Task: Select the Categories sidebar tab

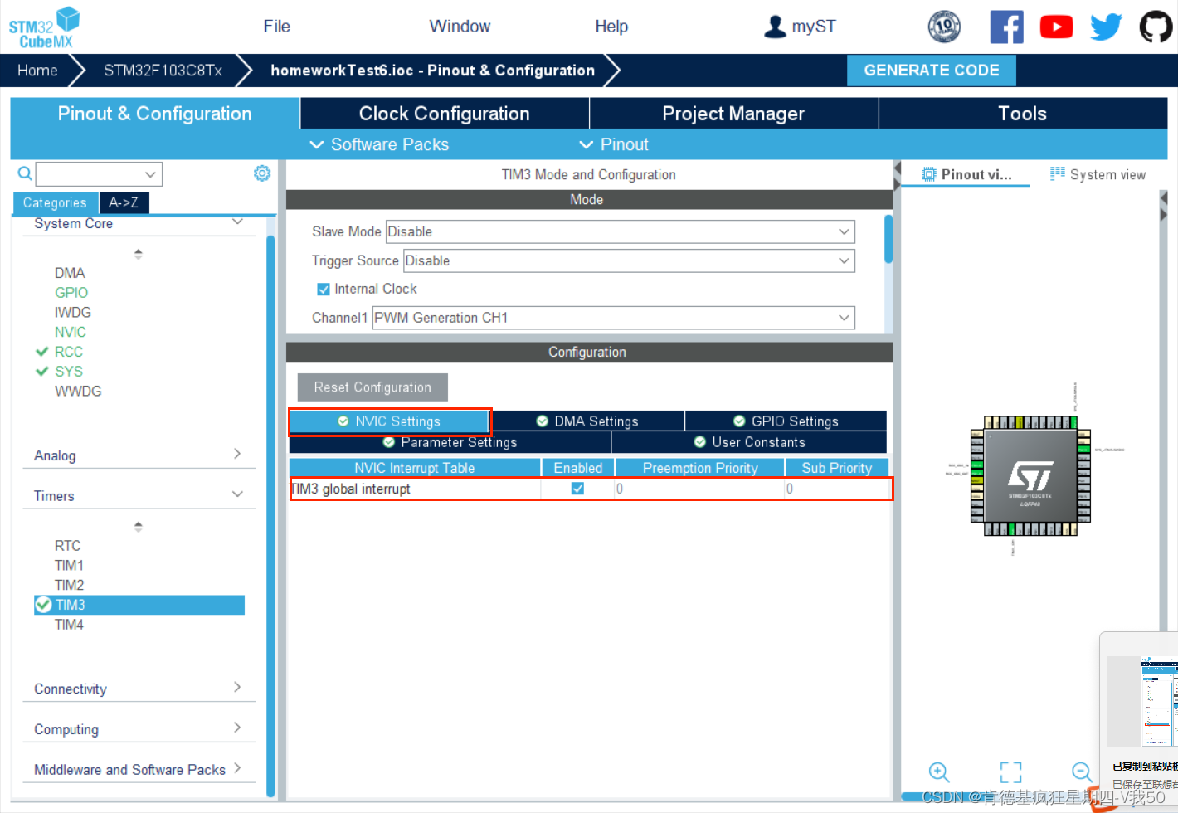Action: (55, 202)
